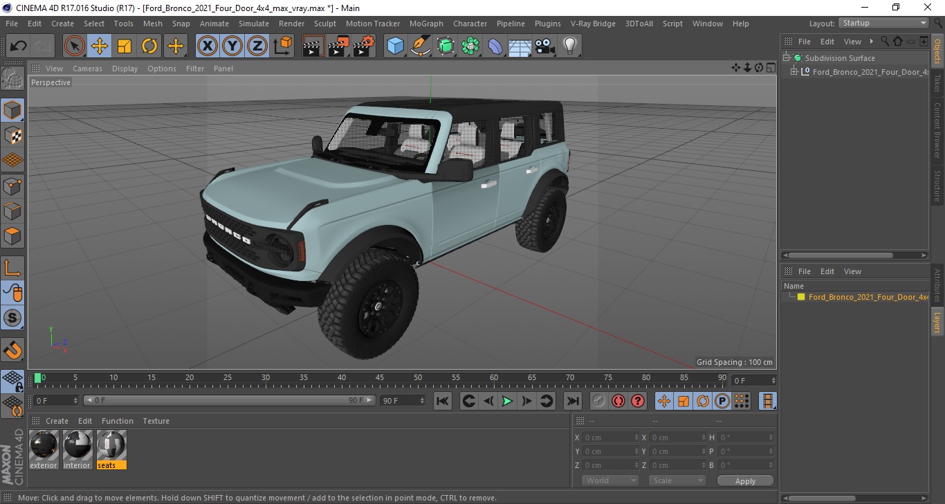Open World coordinate mode dropdown
Viewport: 945px width, 504px height.
click(x=611, y=480)
